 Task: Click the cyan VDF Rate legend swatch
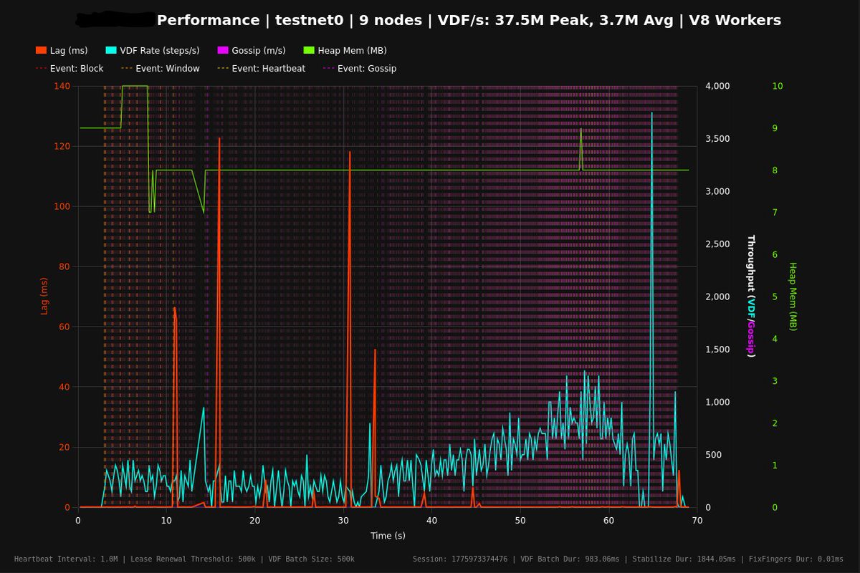coord(110,50)
